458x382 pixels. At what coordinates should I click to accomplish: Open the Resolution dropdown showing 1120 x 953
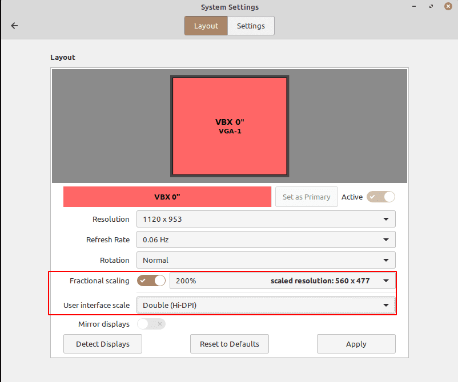pos(266,219)
